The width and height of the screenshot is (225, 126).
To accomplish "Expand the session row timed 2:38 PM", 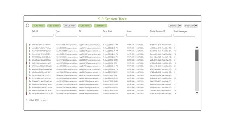I will coord(30,48).
